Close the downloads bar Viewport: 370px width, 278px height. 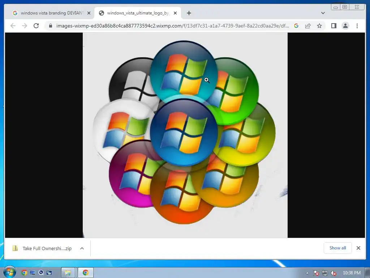[x=358, y=248]
